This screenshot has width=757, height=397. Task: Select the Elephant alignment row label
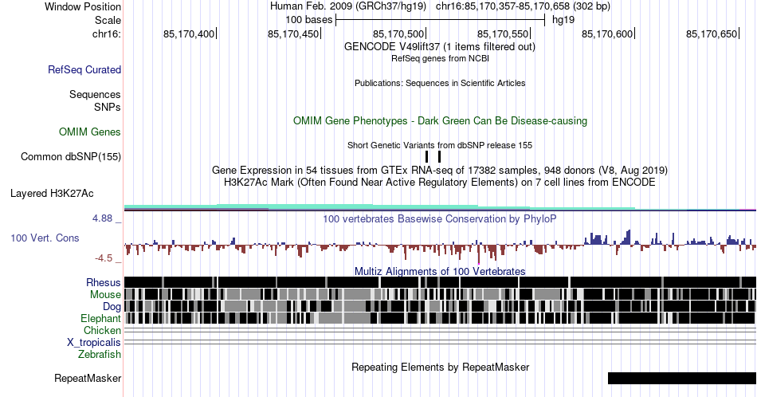tap(100, 318)
